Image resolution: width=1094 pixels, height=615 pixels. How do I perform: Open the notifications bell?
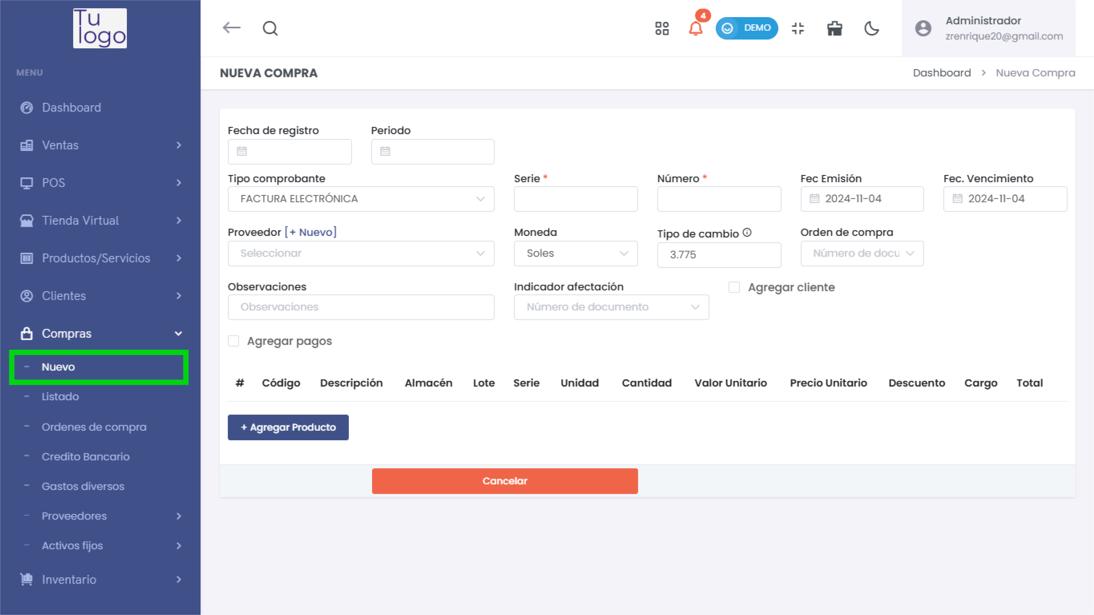click(695, 29)
